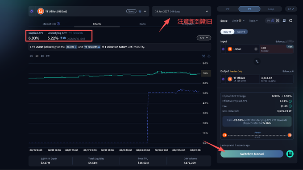Open the 14 Jan 2027 maturity dropdown

[x=182, y=12]
